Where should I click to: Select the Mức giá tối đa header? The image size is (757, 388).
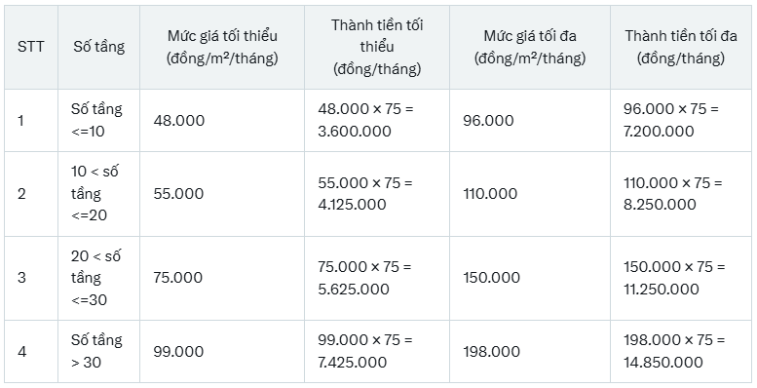(530, 47)
